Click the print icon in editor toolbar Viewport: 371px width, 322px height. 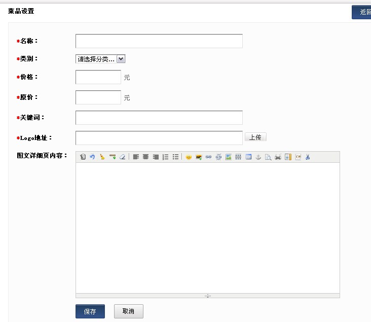[278, 157]
